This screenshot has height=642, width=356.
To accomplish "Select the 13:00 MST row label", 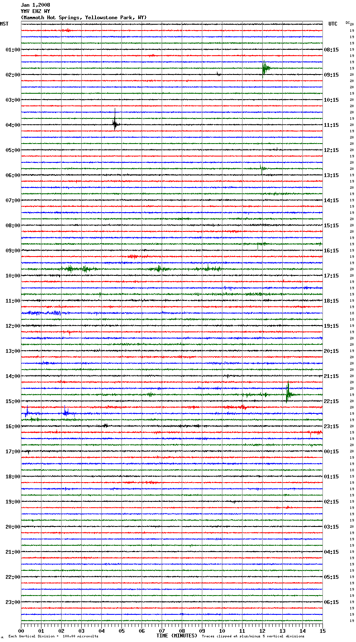I will pos(13,351).
